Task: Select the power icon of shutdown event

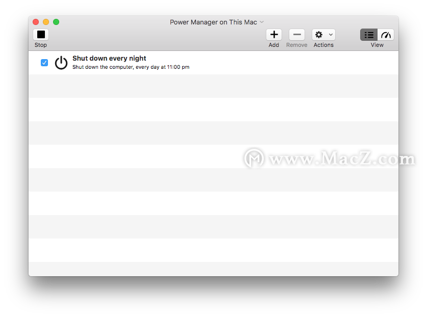Action: point(61,63)
